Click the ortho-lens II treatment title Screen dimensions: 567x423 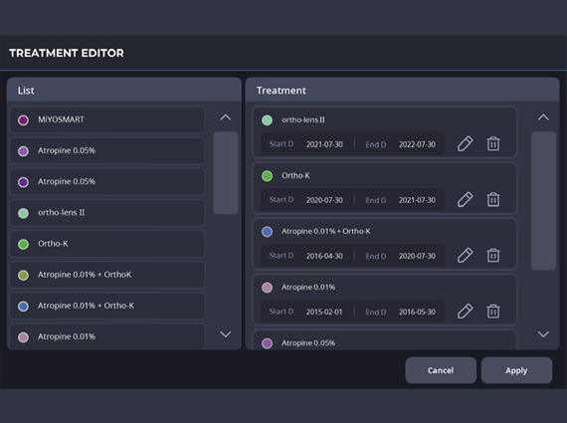click(x=303, y=119)
